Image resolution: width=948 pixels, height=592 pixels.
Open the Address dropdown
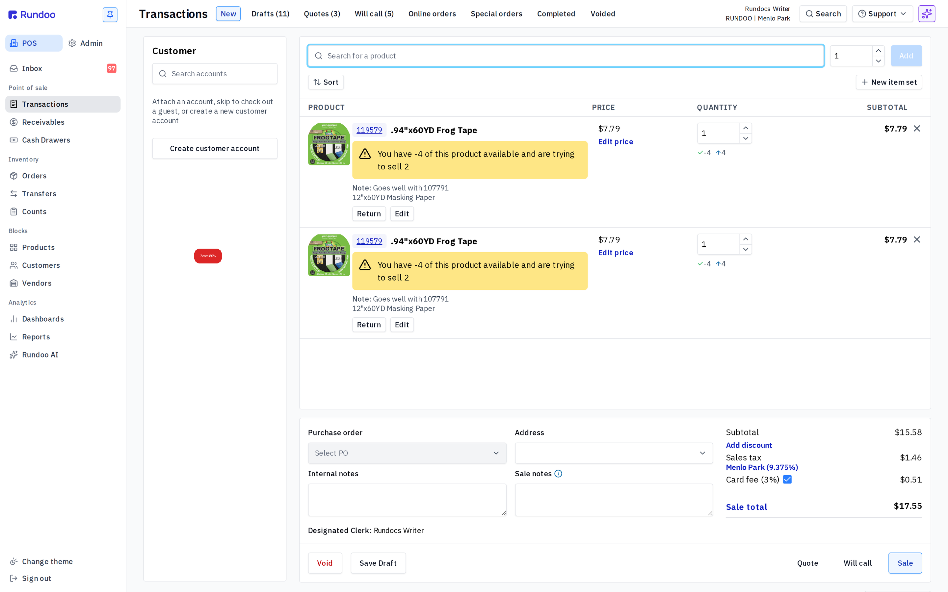[x=614, y=453]
